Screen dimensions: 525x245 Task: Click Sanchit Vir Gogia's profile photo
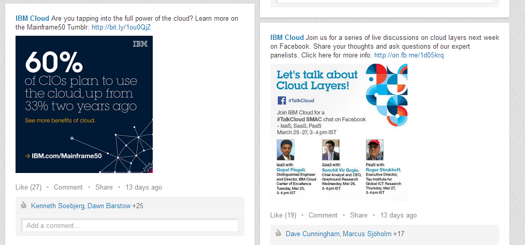pos(330,150)
